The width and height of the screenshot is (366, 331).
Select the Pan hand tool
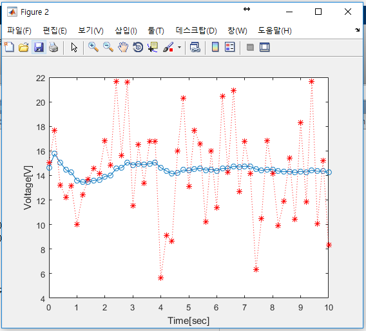point(123,48)
